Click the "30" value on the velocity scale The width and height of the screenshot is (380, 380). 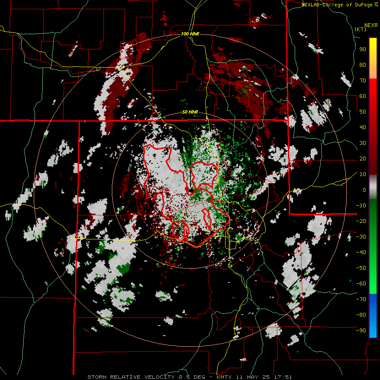click(x=363, y=143)
